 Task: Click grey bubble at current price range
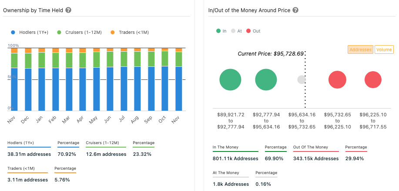pyautogui.click(x=302, y=80)
